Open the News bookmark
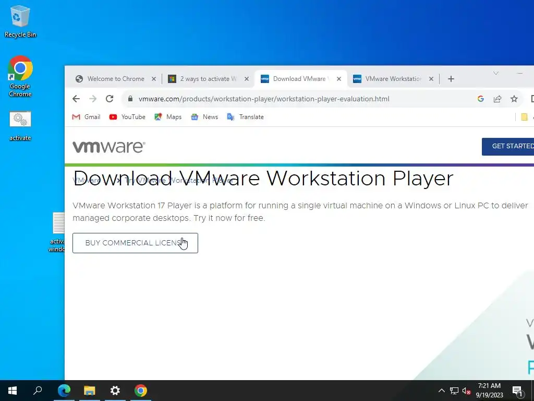Viewport: 534px width, 401px height. coord(204,117)
